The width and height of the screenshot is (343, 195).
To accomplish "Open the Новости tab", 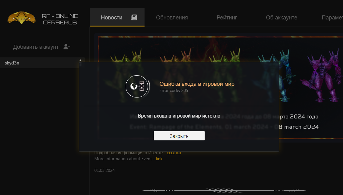I will coord(117,17).
